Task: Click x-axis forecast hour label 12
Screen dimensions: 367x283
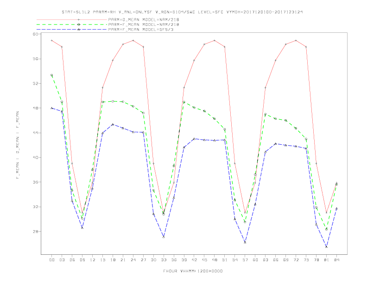Action: click(x=93, y=260)
